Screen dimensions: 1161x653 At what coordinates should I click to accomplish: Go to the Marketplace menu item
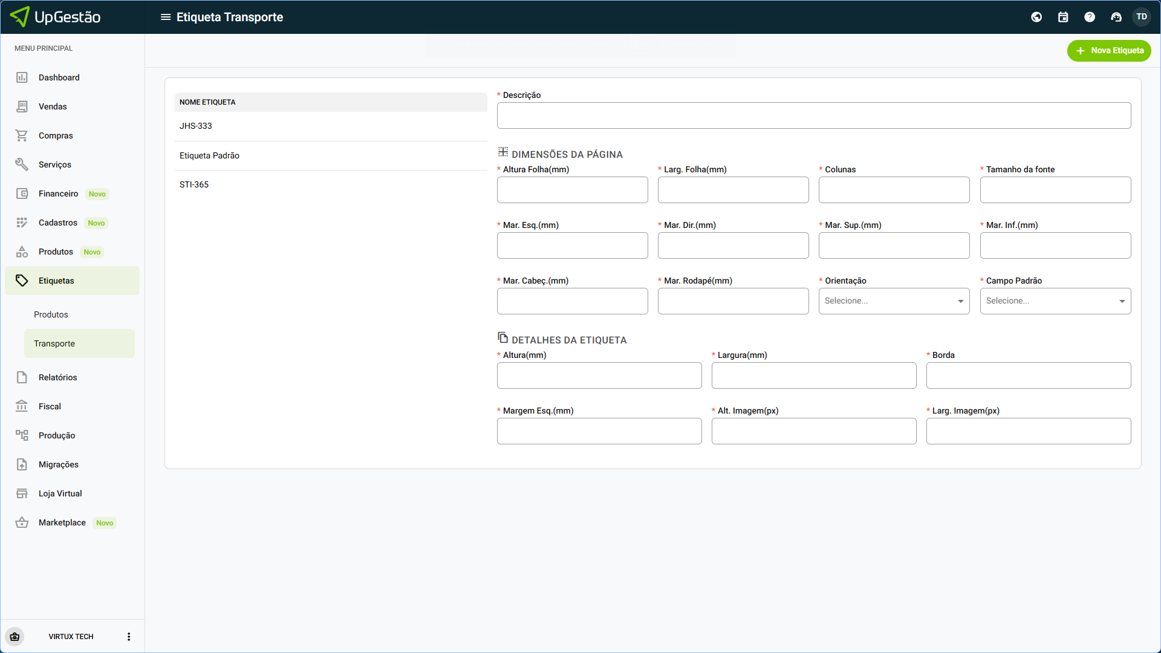[x=62, y=522]
